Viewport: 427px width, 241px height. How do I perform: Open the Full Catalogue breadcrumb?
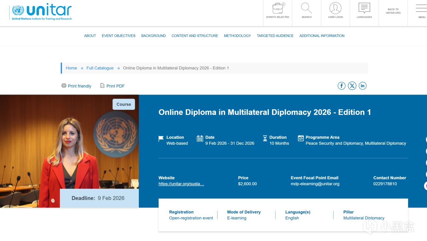pos(100,68)
